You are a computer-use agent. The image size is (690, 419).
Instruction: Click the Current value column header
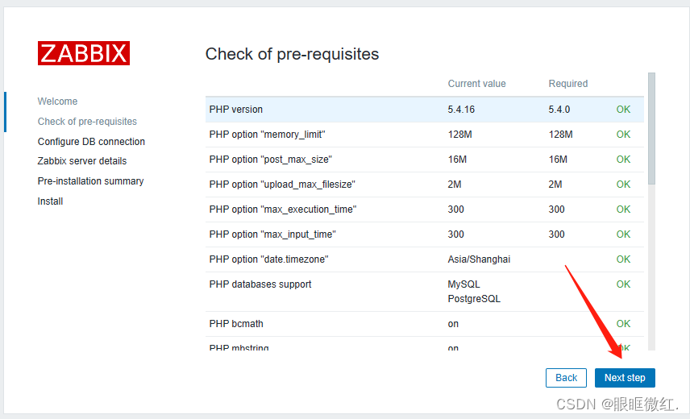point(476,84)
